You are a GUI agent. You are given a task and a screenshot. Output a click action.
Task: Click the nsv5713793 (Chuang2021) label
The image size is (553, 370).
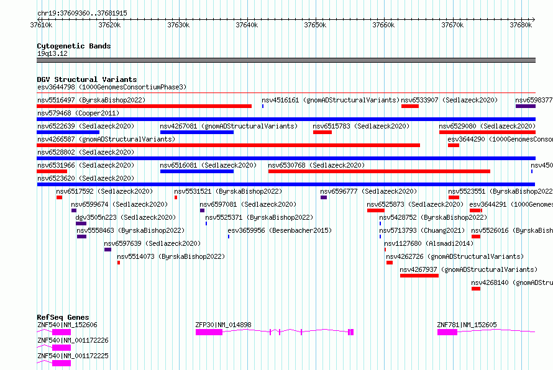point(422,230)
